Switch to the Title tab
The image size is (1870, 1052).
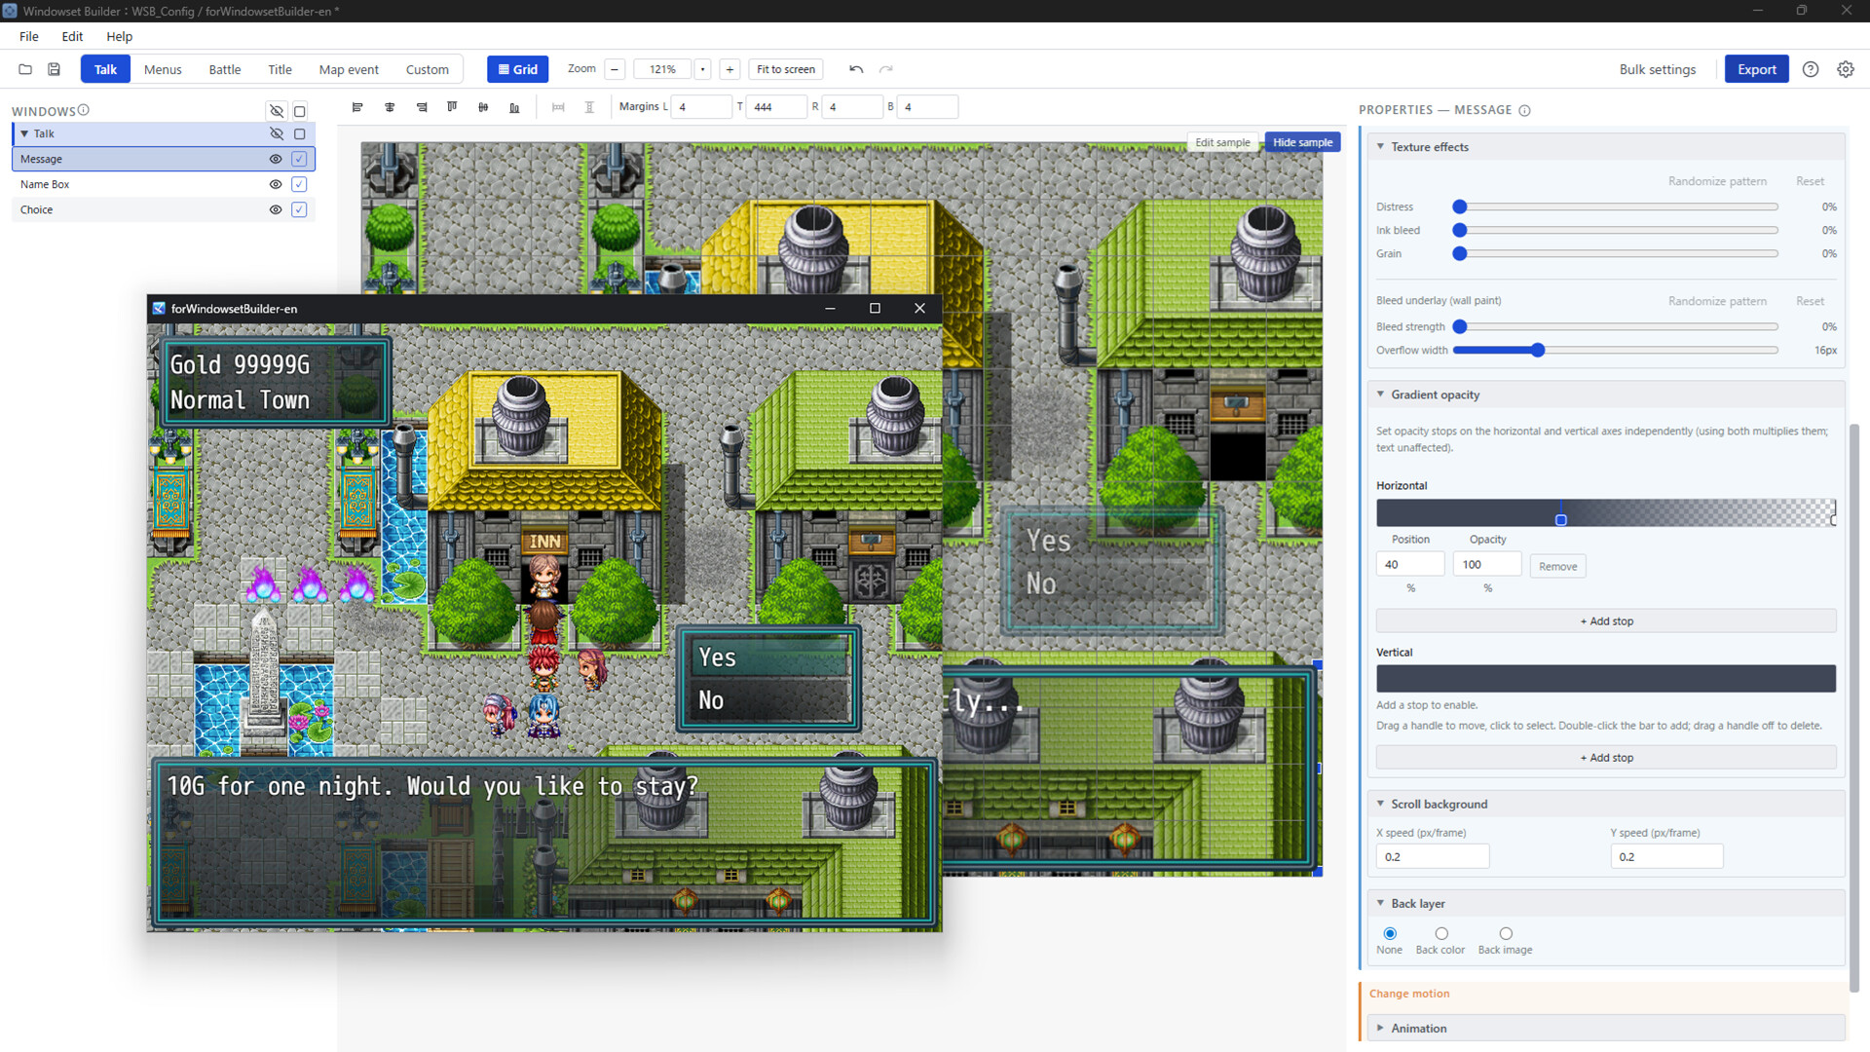point(280,69)
